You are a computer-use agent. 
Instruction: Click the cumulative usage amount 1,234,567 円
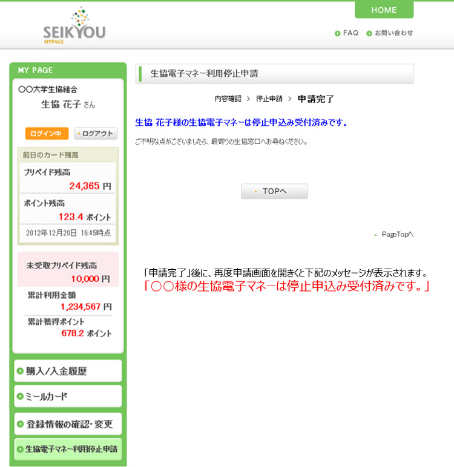click(x=87, y=307)
